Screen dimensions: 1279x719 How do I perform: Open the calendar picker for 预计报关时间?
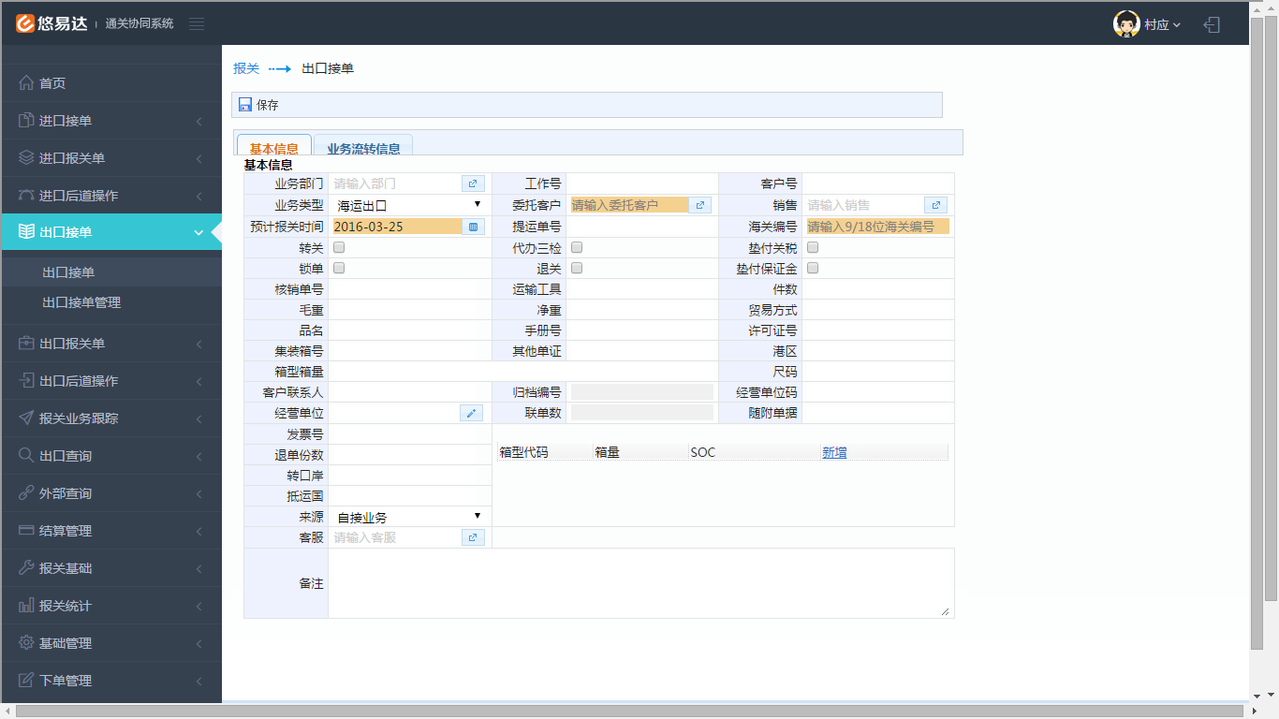pyautogui.click(x=473, y=226)
